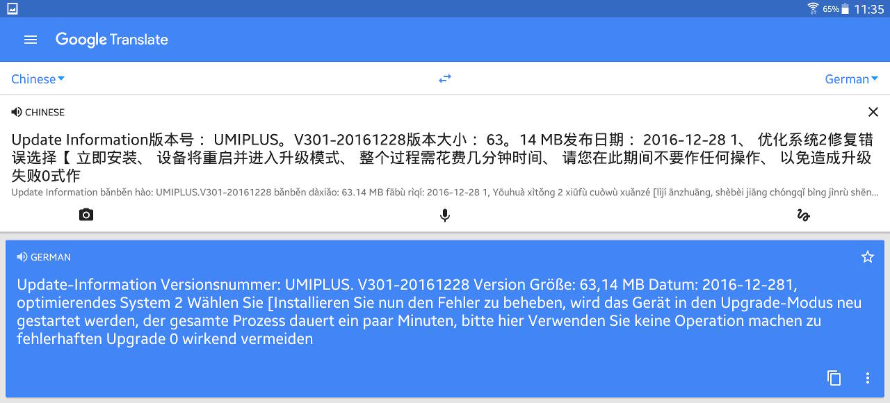Copy the German translation

834,378
